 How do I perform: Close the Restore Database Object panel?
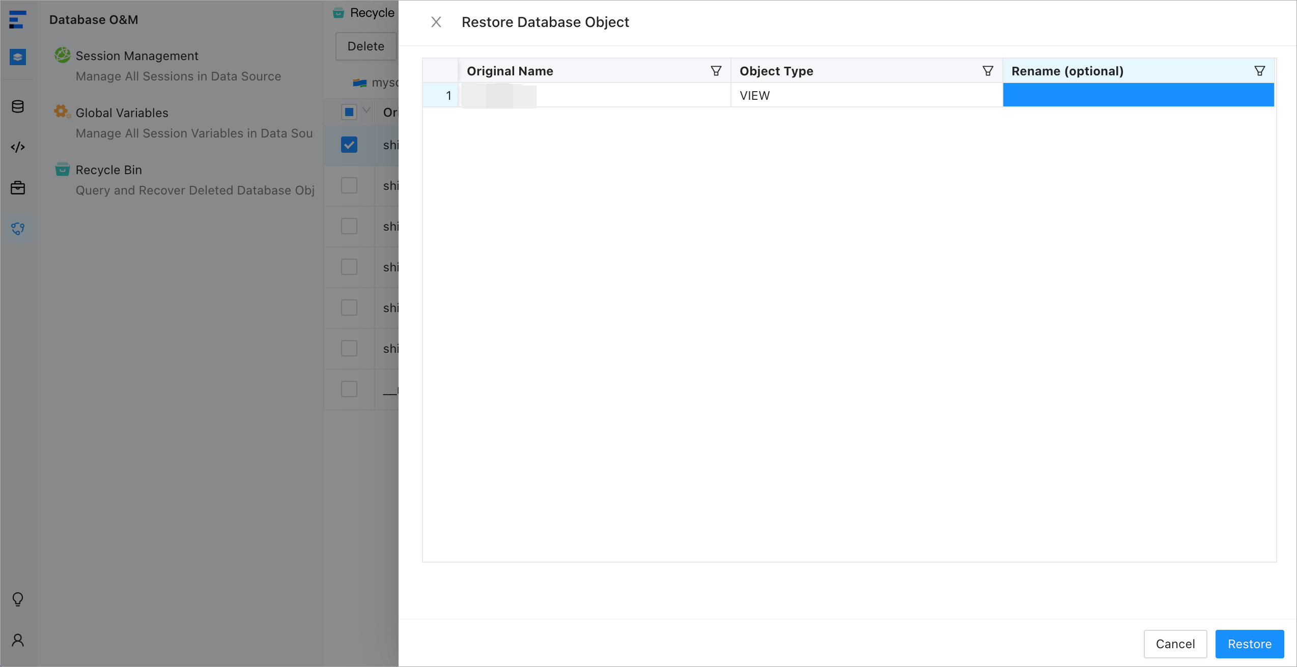coord(436,22)
